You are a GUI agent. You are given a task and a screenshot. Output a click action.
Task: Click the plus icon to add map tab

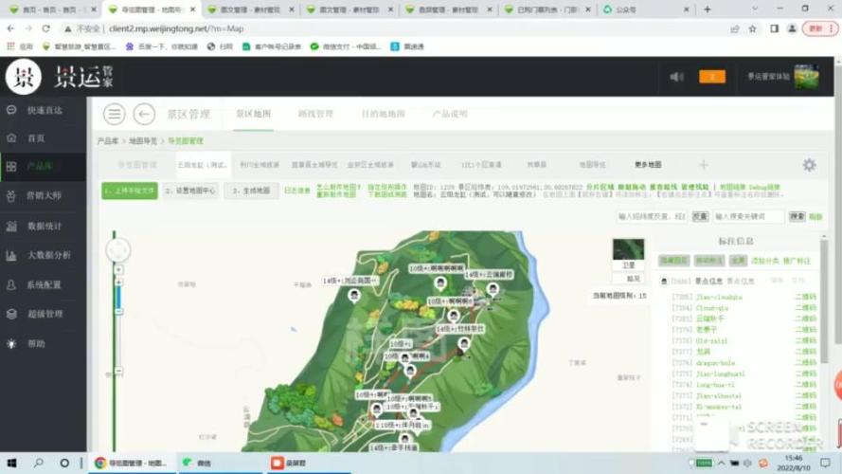coord(703,165)
